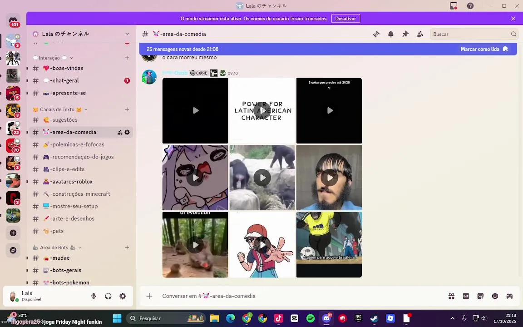Open the apresente-se channel
The height and width of the screenshot is (327, 523).
81,93
